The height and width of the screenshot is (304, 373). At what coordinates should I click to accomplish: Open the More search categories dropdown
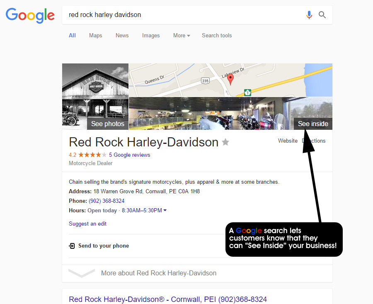(x=182, y=36)
